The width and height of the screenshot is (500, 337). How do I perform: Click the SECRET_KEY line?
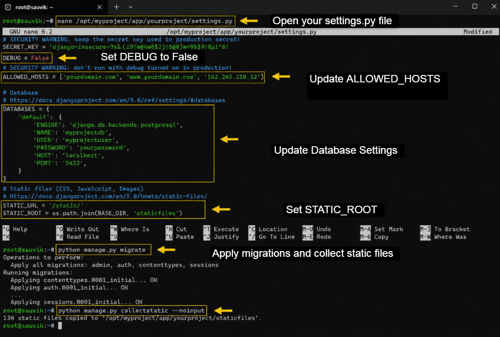(116, 47)
